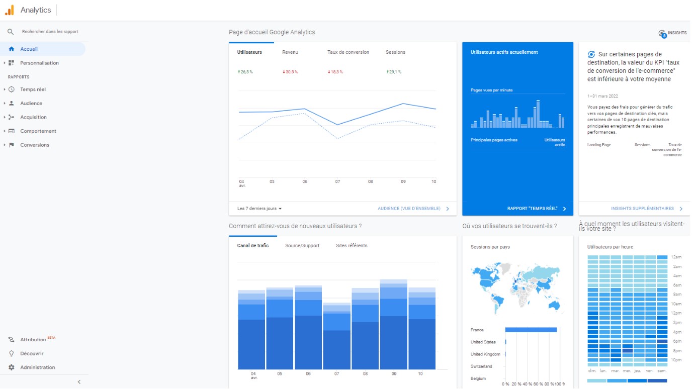This screenshot has height=389, width=697.
Task: Open the Rapport "Temps réel" link
Action: point(537,209)
